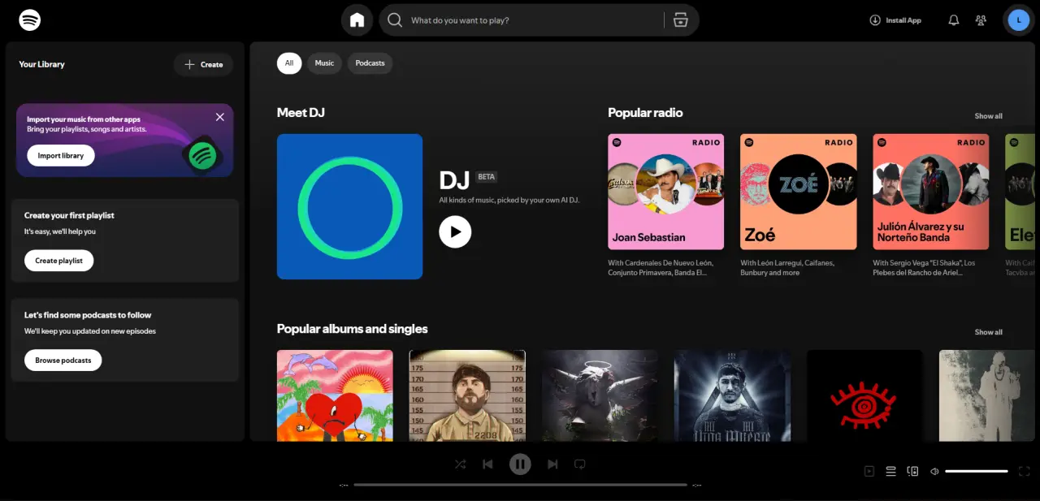Click the Popular albums and singles heading

click(352, 329)
